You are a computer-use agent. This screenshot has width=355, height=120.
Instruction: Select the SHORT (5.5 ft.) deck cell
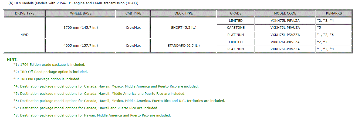184,28
